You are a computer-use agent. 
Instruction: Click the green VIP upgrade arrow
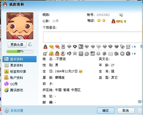pos(125,21)
